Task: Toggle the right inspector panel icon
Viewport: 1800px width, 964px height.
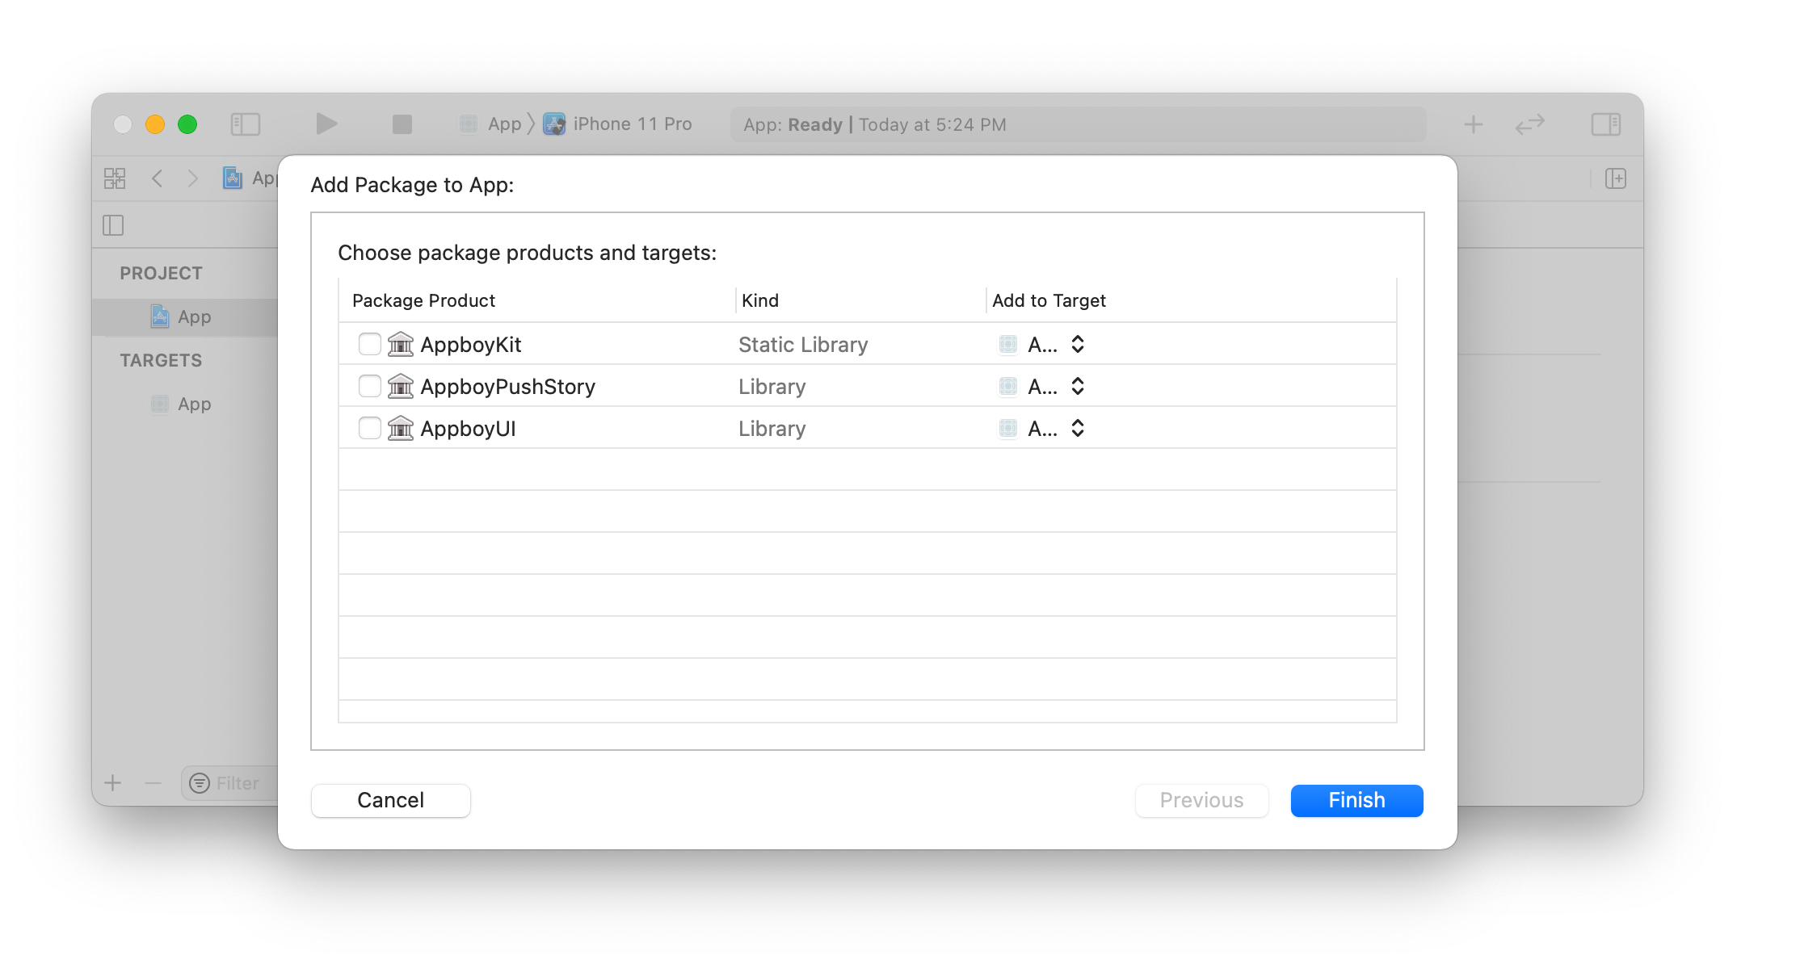Action: [x=1605, y=124]
